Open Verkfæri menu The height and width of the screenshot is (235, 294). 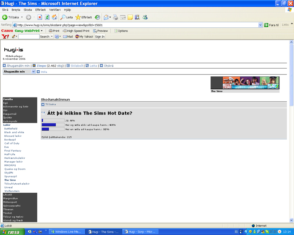pyautogui.click(x=55, y=10)
